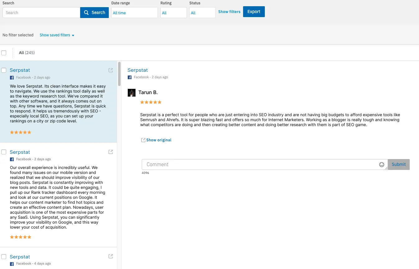Click Facebook icon on the 4 days ago review
Image resolution: width=419 pixels, height=269 pixels.
coord(12,264)
